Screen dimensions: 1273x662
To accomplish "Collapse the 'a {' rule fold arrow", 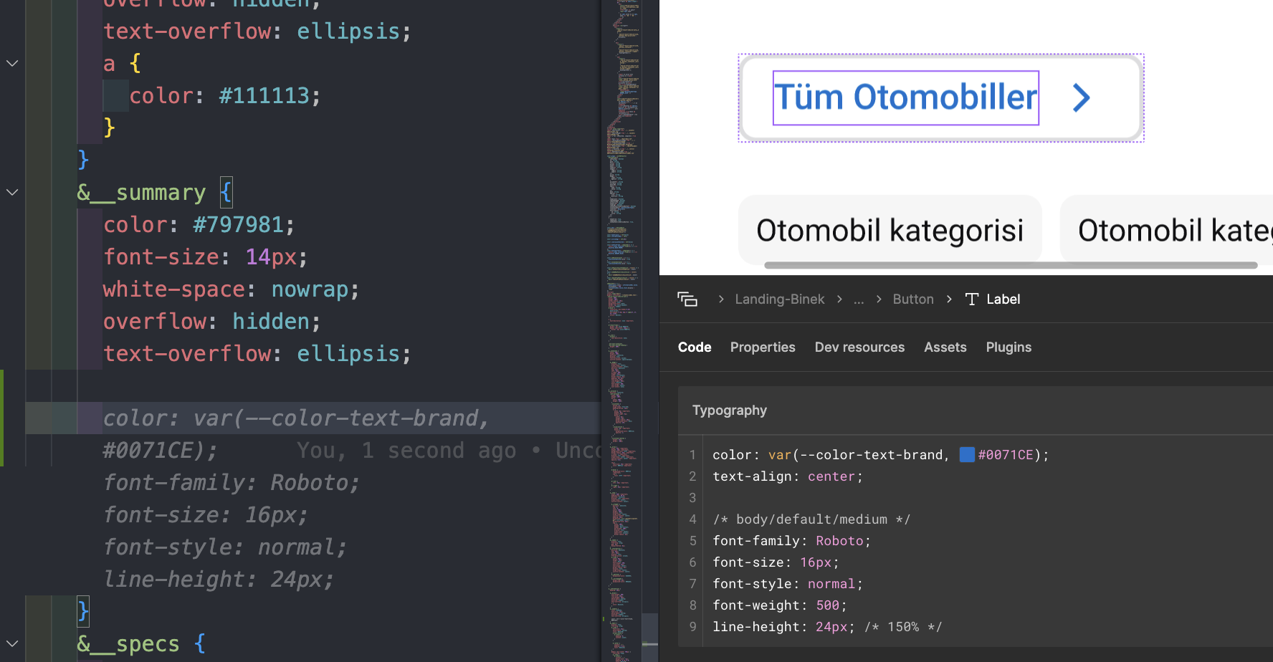I will click(x=12, y=63).
